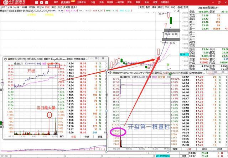Open the 投资顾问 menu
The image size is (228, 158).
66,2
